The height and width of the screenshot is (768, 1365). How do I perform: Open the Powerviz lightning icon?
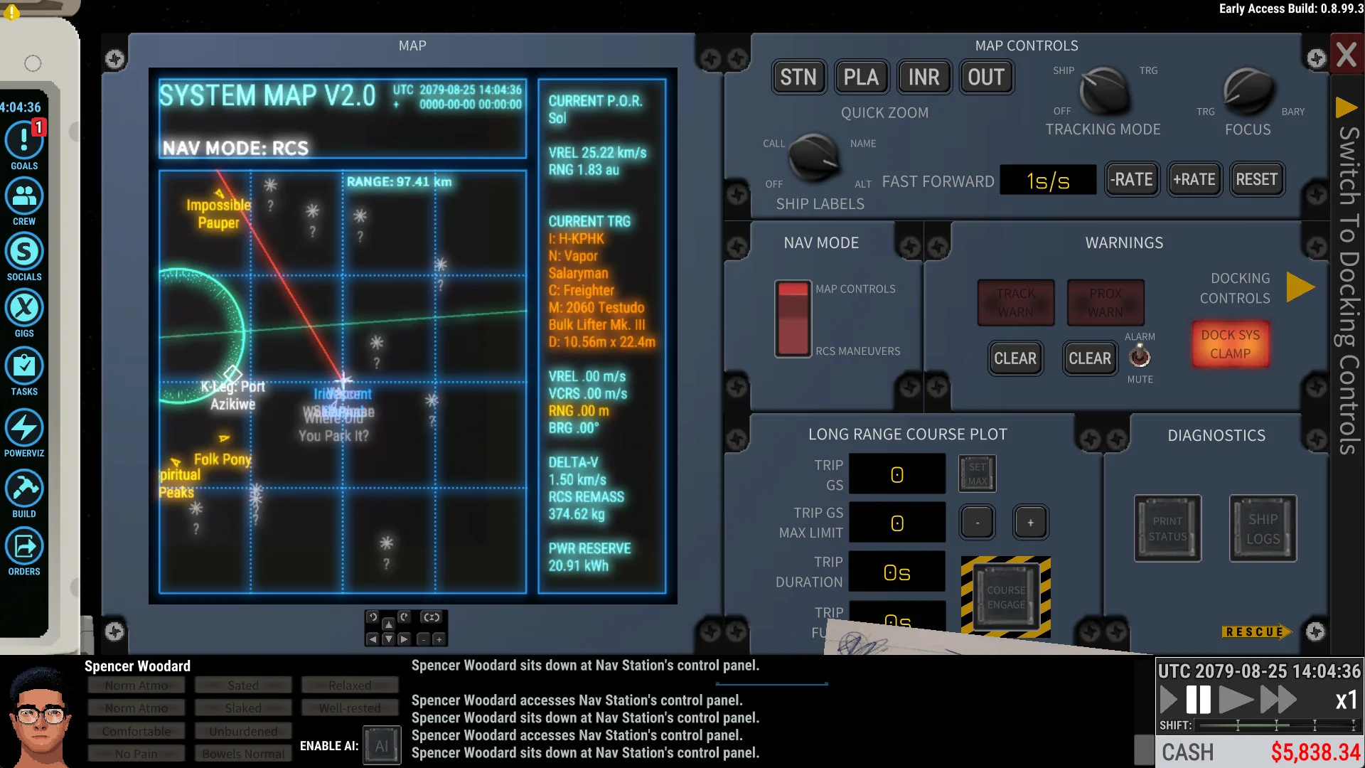coord(24,427)
